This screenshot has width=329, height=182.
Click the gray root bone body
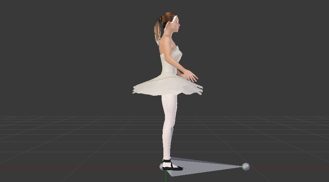point(207,165)
